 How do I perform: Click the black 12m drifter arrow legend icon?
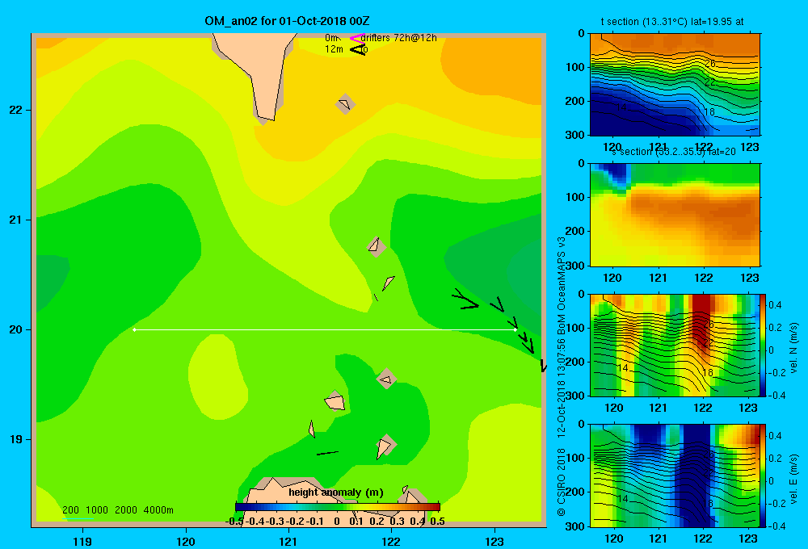(x=358, y=49)
